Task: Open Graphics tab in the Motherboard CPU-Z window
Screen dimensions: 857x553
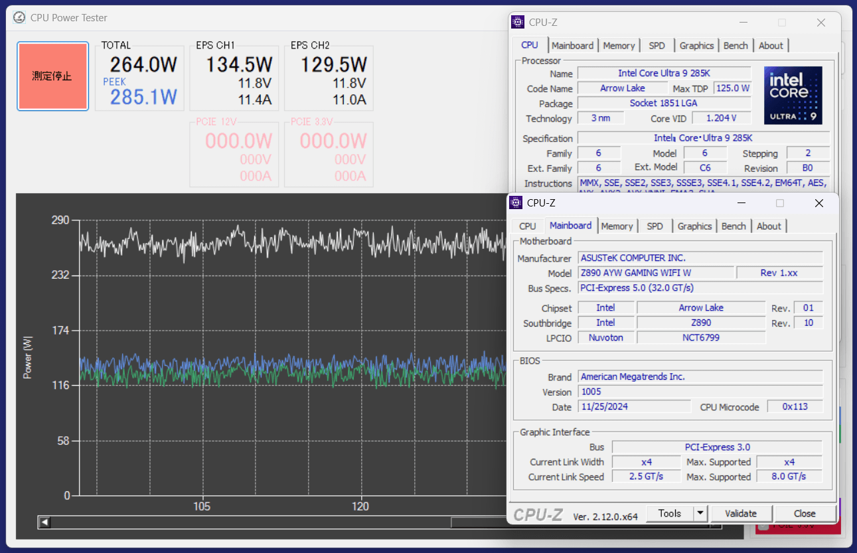Action: tap(694, 226)
